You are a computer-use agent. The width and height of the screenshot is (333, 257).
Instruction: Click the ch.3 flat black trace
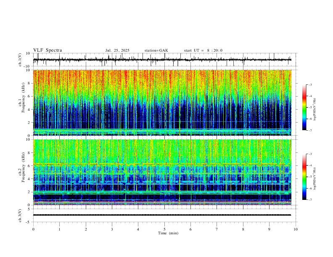pos(162,215)
